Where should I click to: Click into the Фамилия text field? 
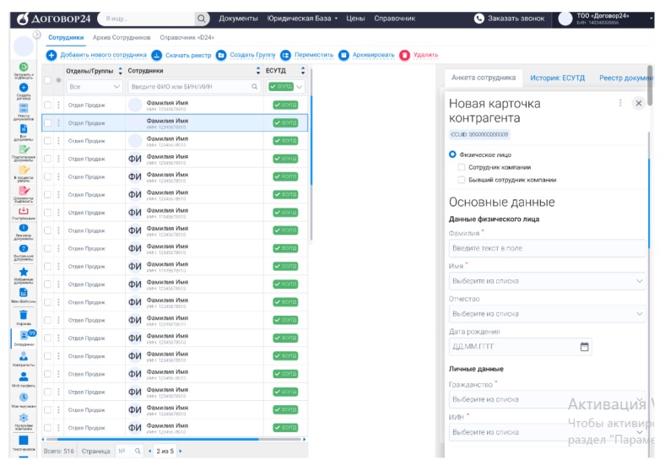tap(547, 248)
